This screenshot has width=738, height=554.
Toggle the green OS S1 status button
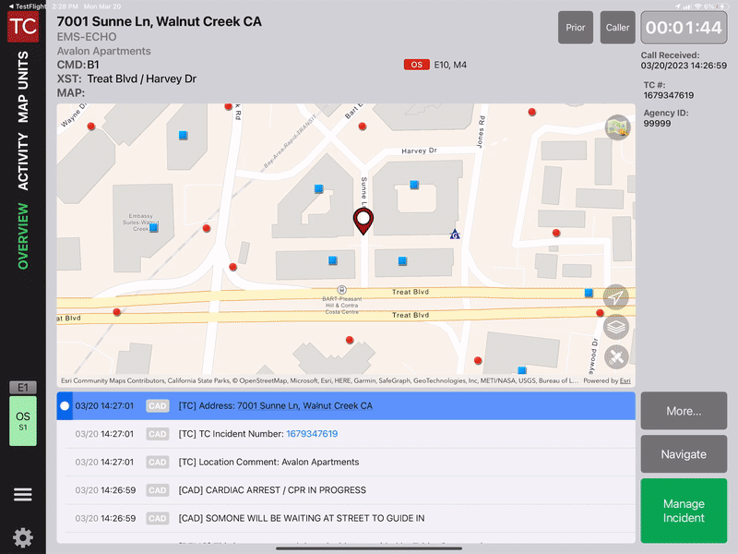pos(23,421)
